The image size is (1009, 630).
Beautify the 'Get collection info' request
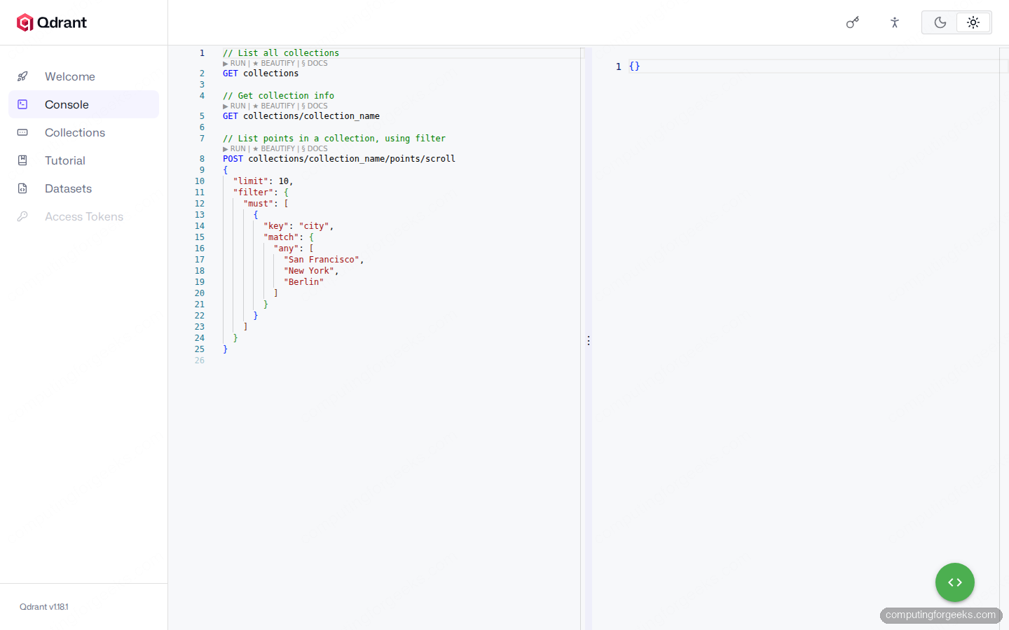click(x=274, y=106)
